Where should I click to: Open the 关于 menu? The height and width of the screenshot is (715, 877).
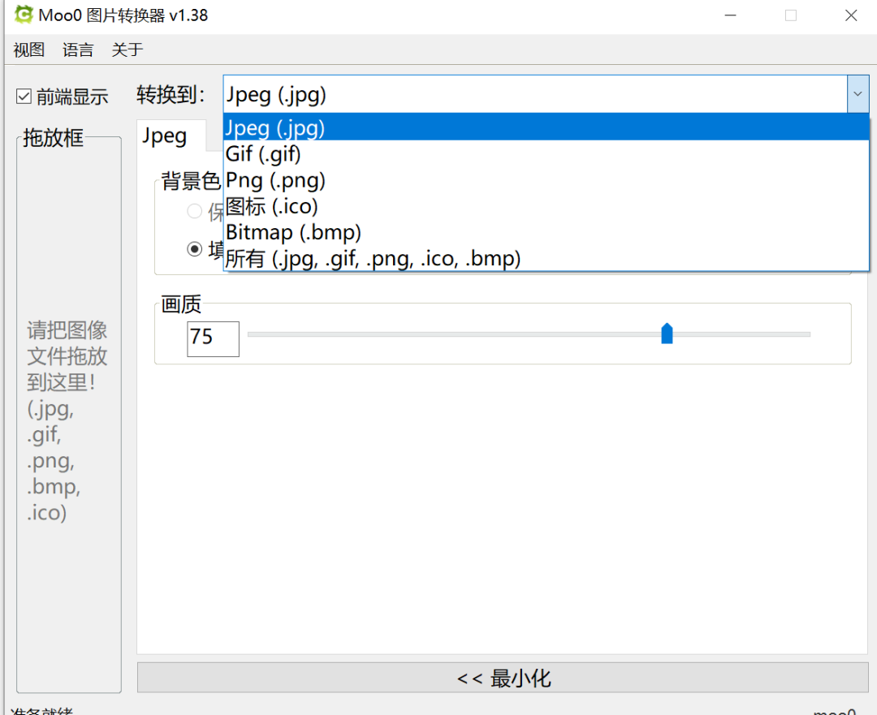click(127, 50)
